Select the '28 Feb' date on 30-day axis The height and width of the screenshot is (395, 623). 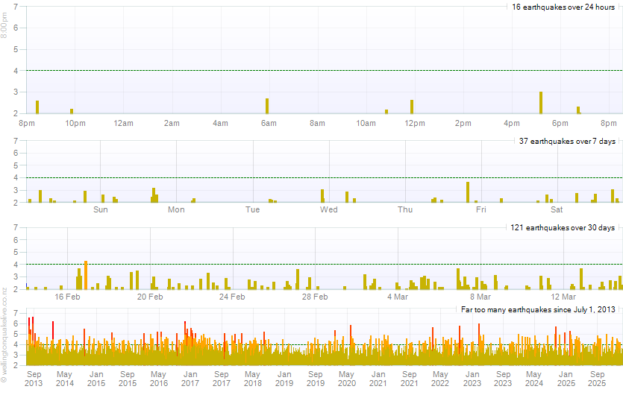click(x=315, y=297)
